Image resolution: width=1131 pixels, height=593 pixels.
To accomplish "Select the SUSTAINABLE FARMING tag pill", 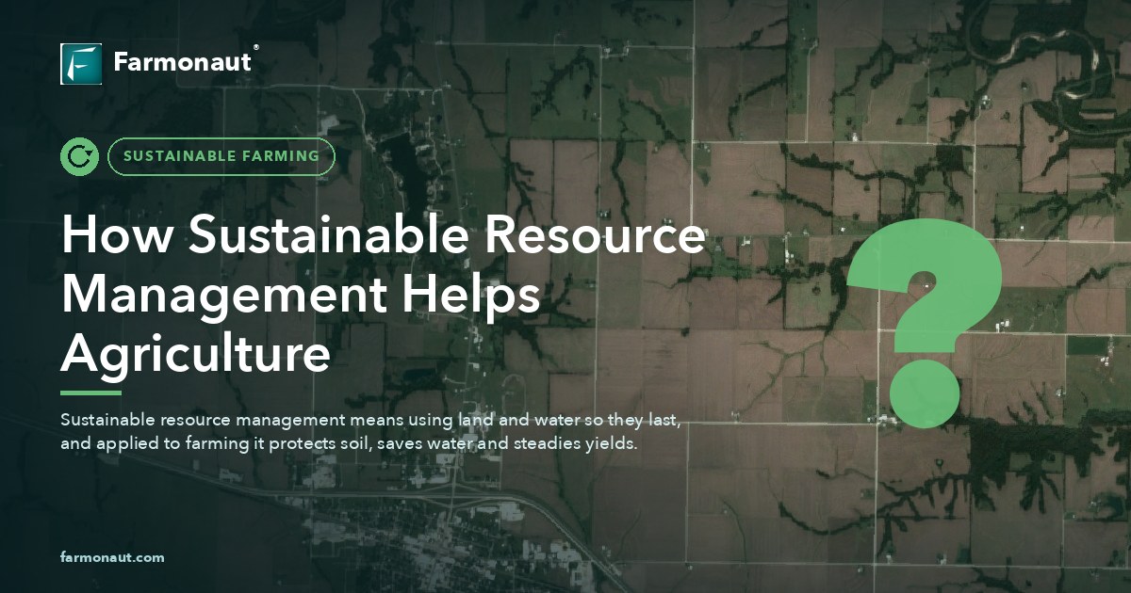I will [221, 156].
